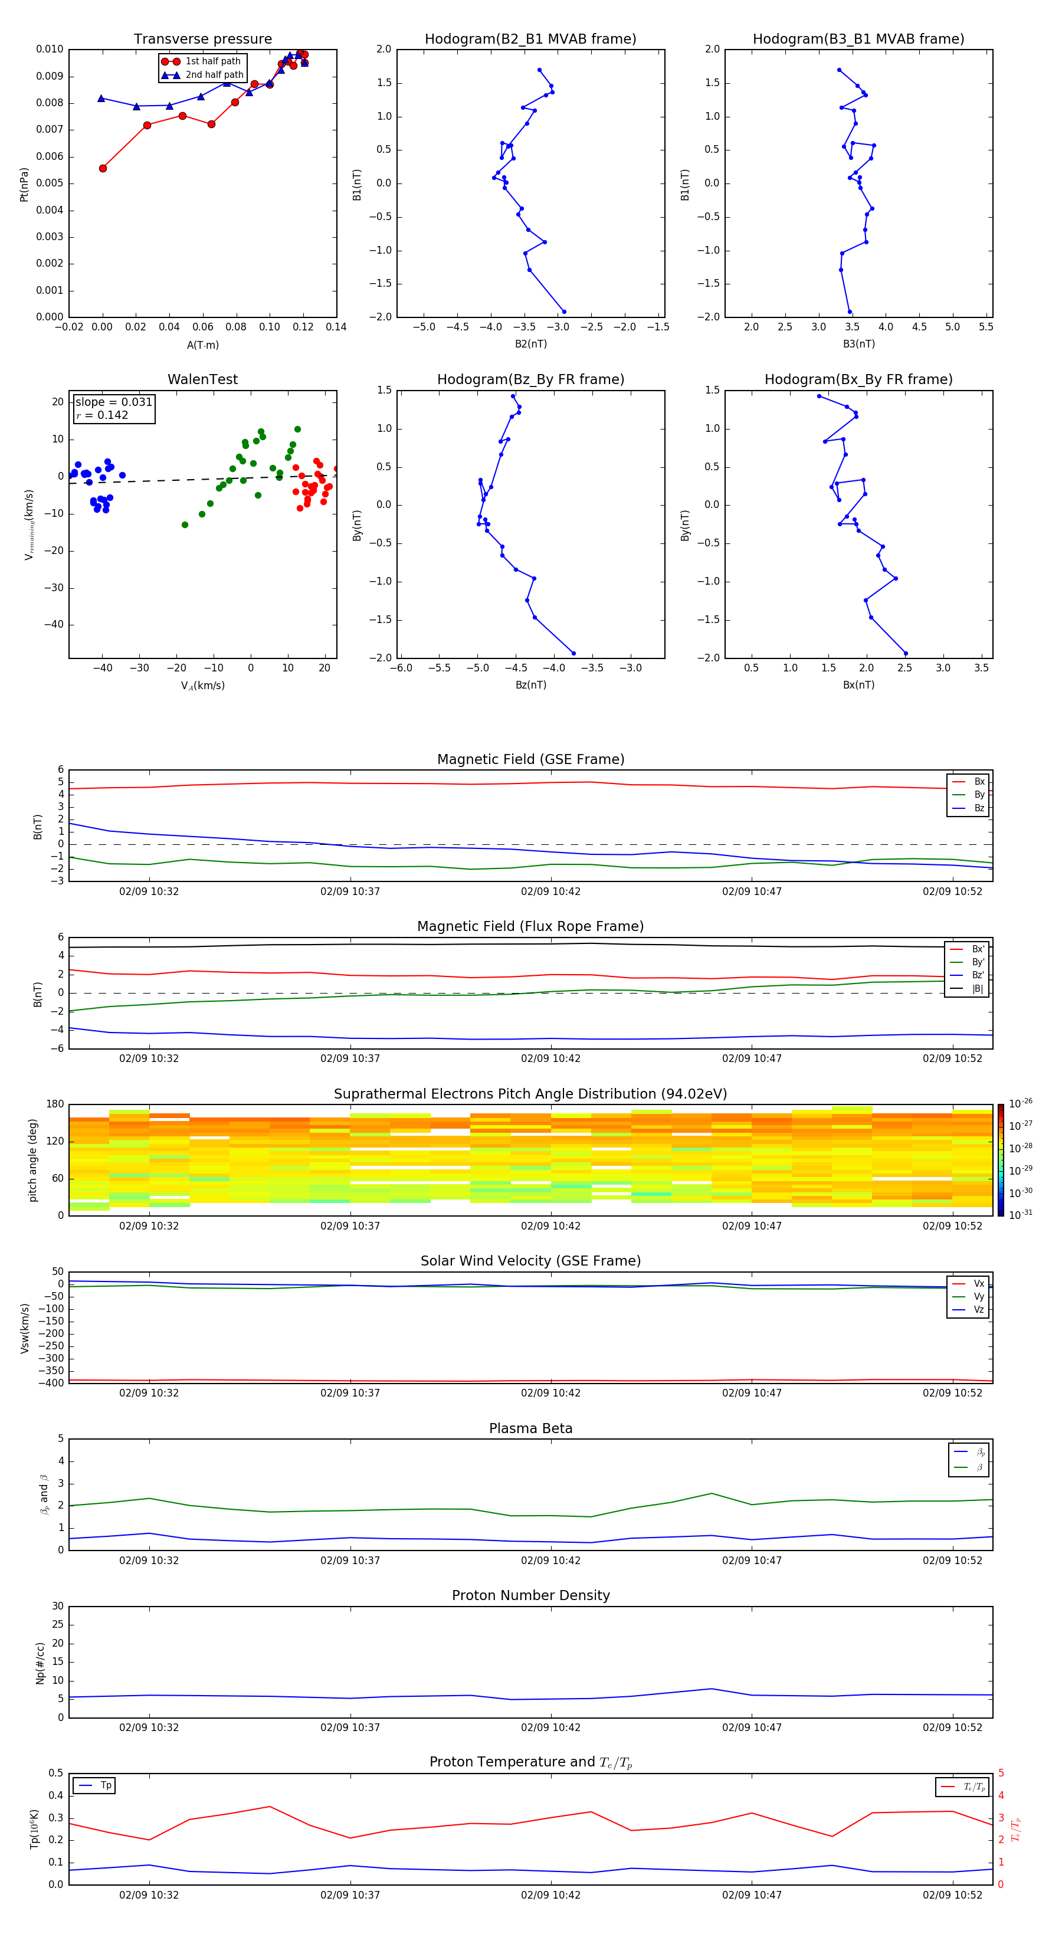
Task: Select the Vy entry in the velocity legend
Action: click(968, 1296)
